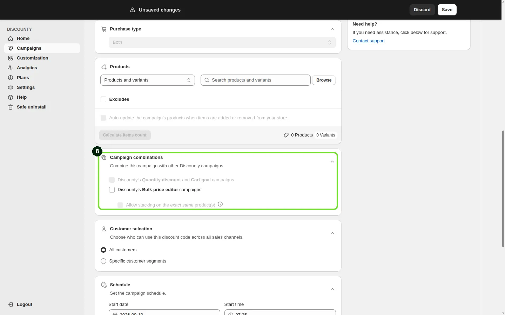Click the Home house icon in sidebar
The image size is (505, 315).
(11, 38)
